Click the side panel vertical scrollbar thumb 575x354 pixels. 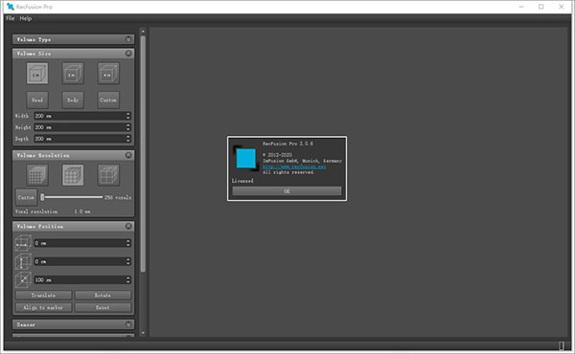pos(143,154)
